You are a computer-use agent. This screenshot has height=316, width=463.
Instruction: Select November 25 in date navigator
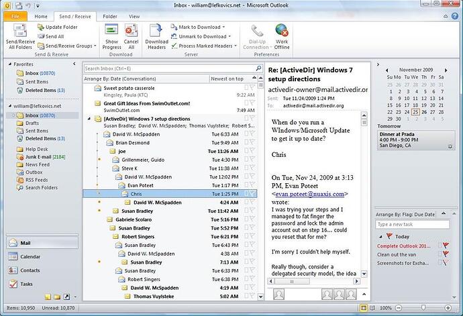[415, 112]
